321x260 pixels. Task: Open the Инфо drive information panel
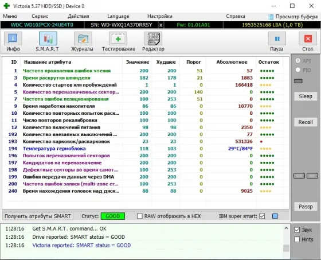pyautogui.click(x=13, y=39)
